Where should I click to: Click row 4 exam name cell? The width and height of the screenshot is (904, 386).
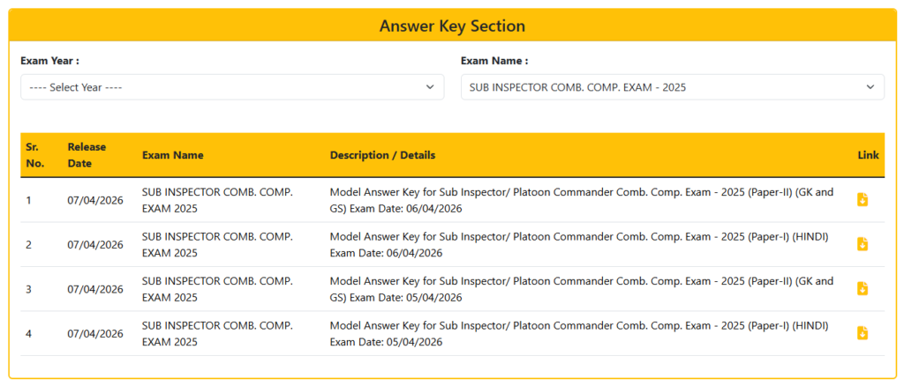point(217,332)
